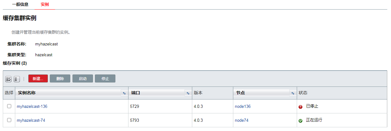Click the 实例名称 column header

27,93
